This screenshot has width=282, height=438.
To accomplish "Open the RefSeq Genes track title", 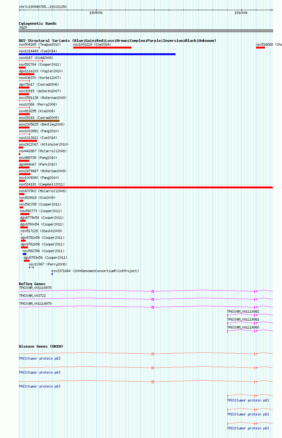I will coord(32,284).
